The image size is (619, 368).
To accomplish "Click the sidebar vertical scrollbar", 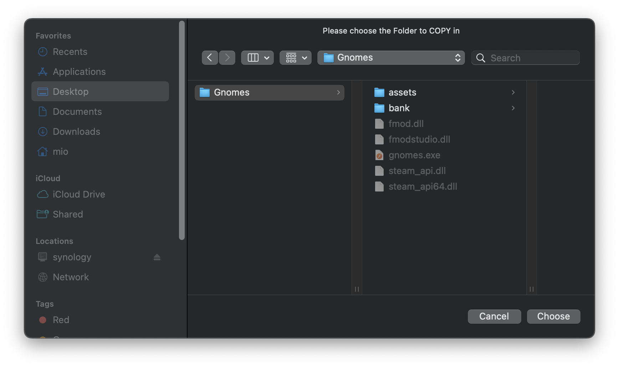I will point(182,130).
